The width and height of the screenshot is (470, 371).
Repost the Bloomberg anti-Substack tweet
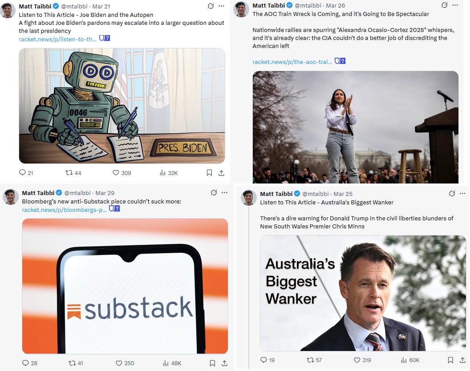pos(76,363)
